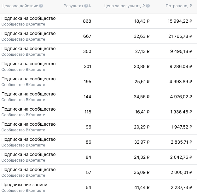197x195 pixels.
Task: Select result value 350 cell
Action: coord(87,51)
